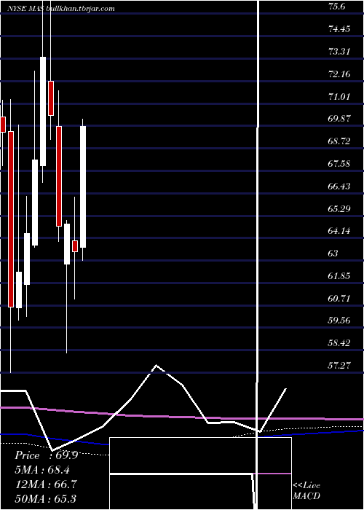Screen dimensions: 364x510
Task: Click the 75.6 price axis label
Action: (x=337, y=7)
